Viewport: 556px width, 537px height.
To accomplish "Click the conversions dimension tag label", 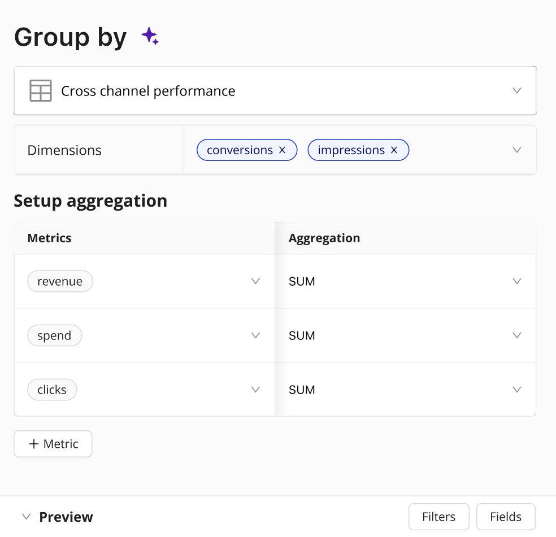I will click(240, 150).
